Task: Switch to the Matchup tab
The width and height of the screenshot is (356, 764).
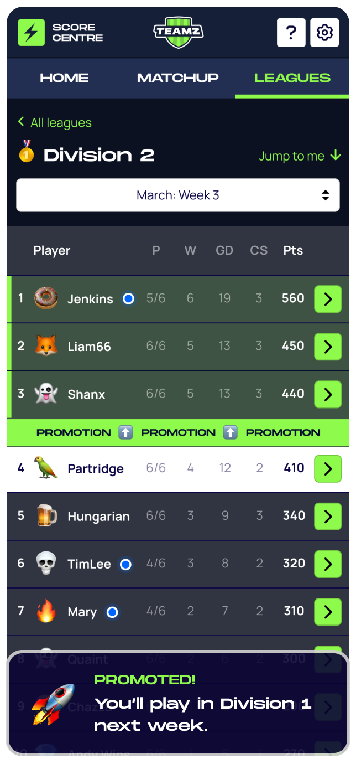Action: (178, 78)
